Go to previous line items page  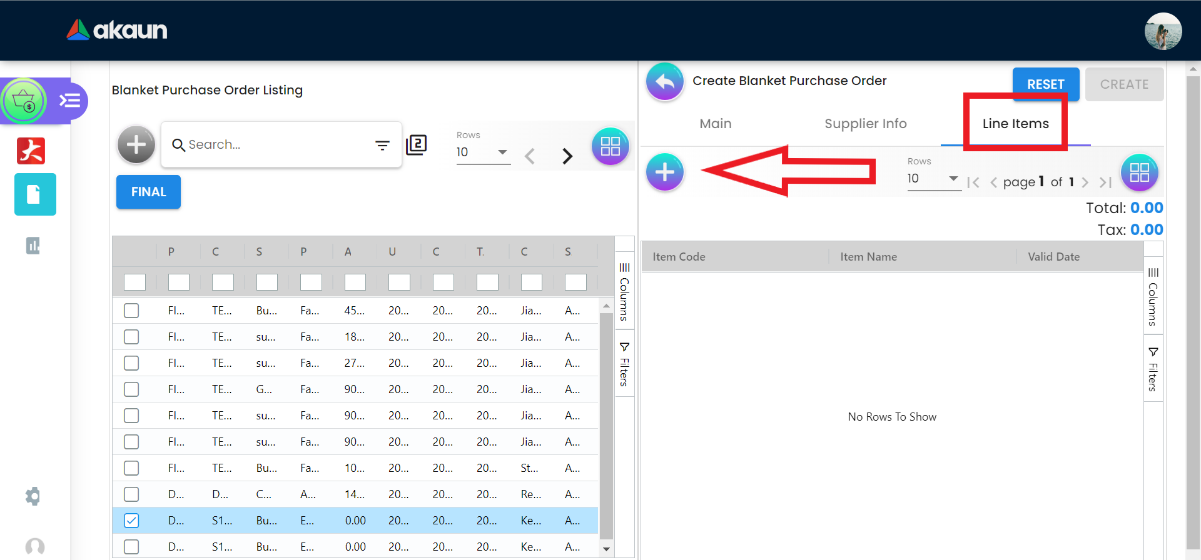tap(993, 182)
